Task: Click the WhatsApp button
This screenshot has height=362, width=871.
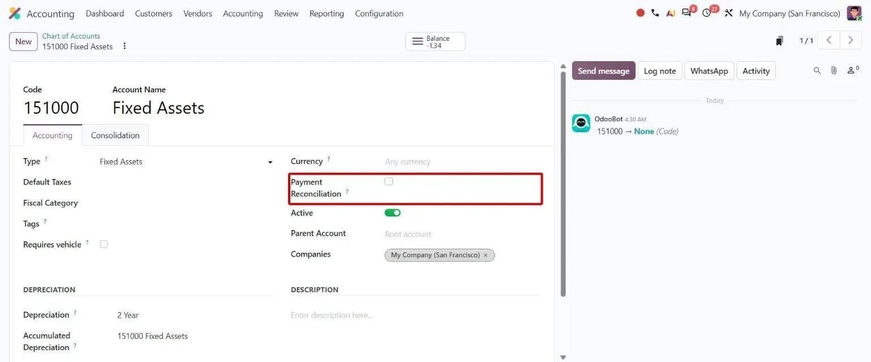Action: 709,71
